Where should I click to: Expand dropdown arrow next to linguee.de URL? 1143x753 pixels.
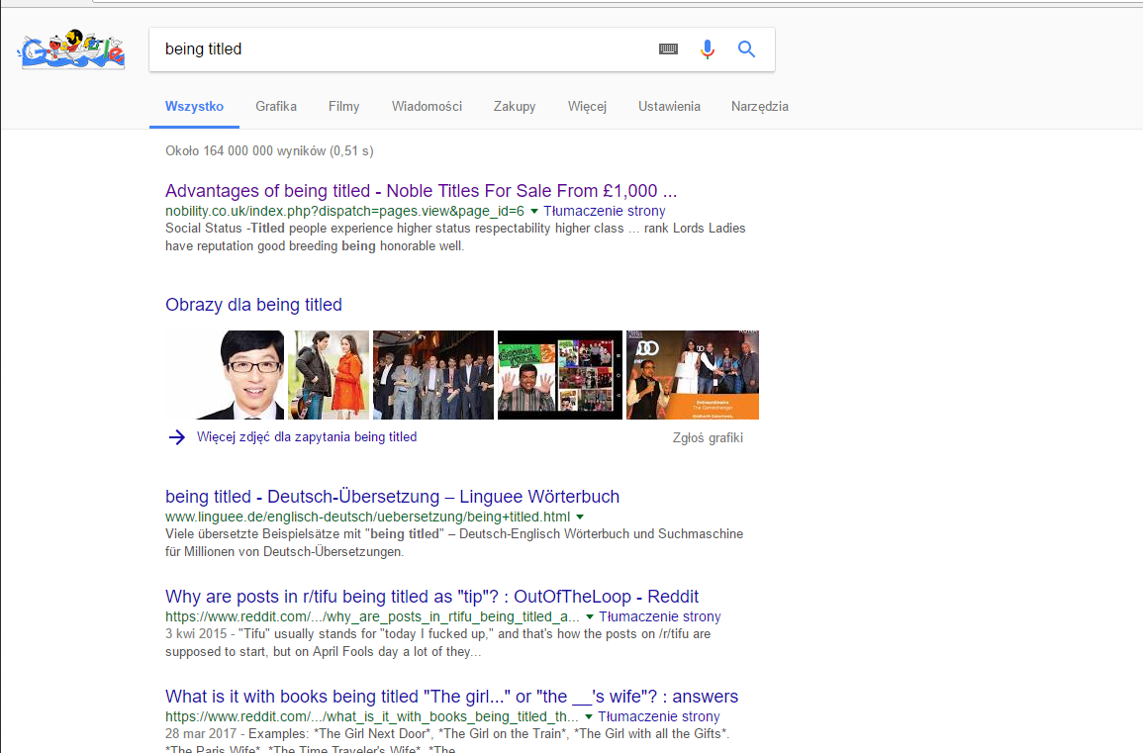click(x=580, y=517)
